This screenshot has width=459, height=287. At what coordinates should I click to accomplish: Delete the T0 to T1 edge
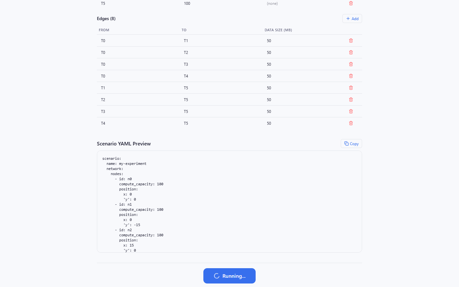coord(351,40)
